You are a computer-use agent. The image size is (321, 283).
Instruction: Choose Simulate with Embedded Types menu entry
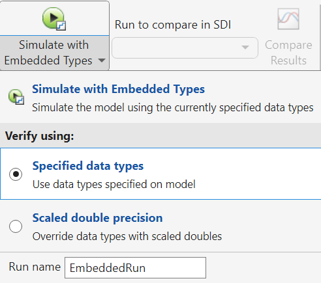coord(160,98)
